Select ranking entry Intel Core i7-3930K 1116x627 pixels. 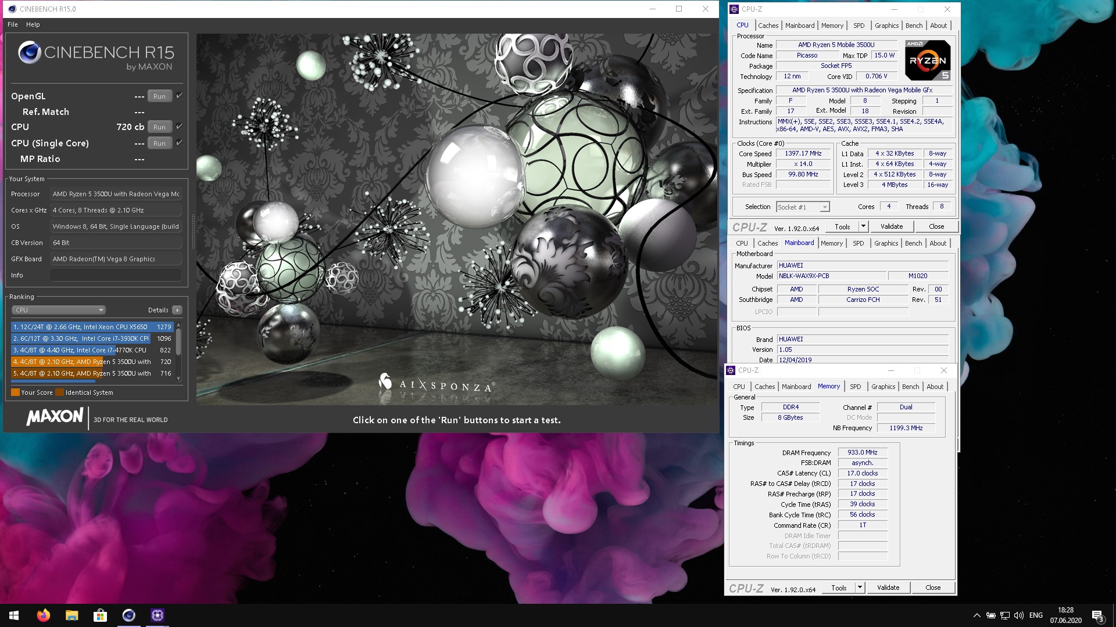[x=92, y=338]
